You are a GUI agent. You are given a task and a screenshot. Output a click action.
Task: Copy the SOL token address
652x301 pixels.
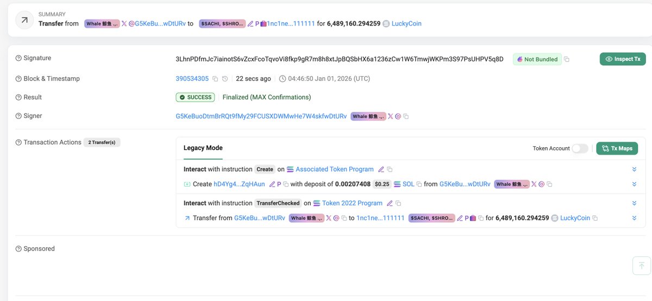[x=419, y=184]
